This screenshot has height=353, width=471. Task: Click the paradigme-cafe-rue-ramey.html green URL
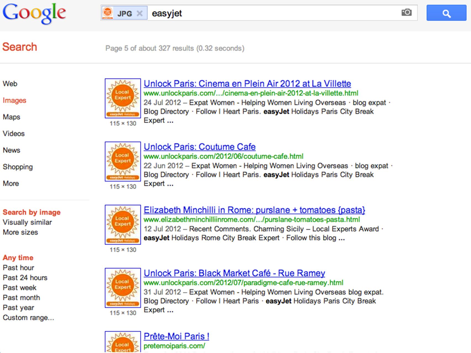(x=244, y=283)
